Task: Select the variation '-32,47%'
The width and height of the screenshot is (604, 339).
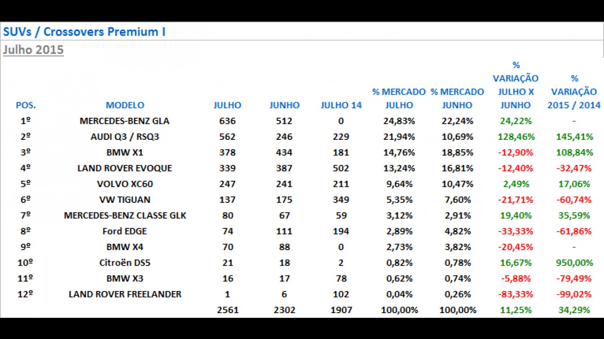Action: [x=574, y=168]
